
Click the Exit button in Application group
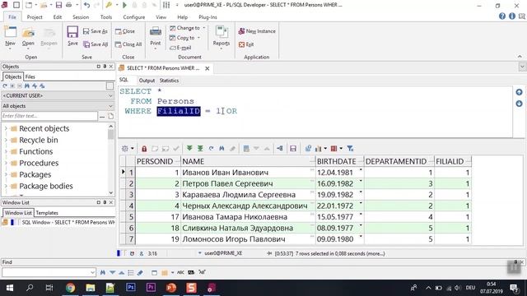(246, 44)
